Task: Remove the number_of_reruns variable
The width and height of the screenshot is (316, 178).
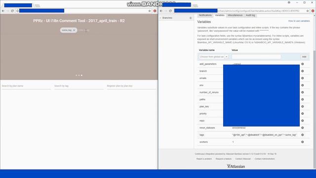Action: (303, 92)
